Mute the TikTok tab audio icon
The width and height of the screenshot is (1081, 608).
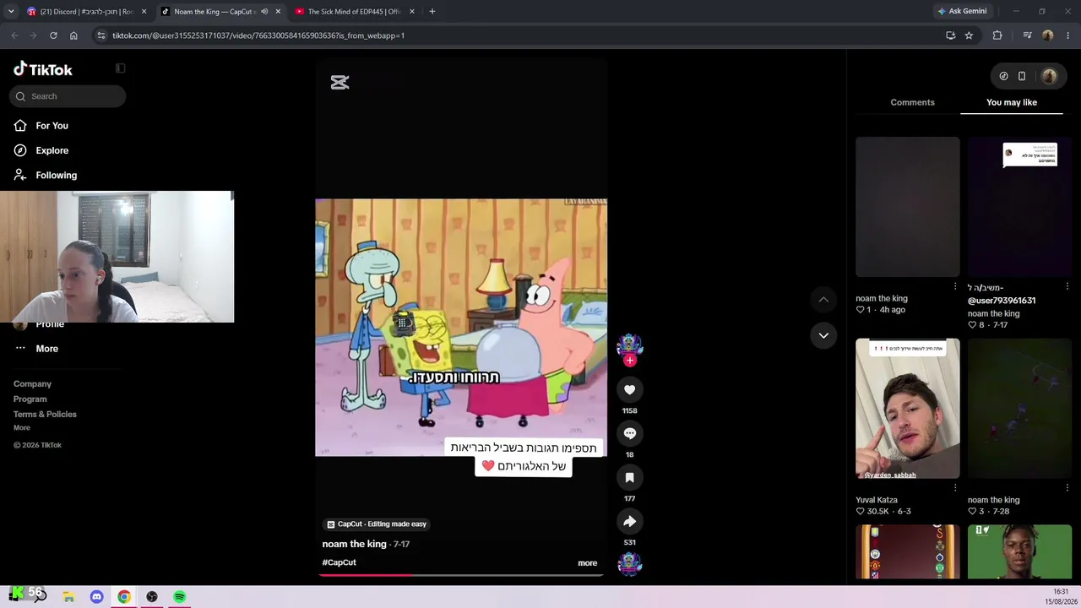point(264,12)
